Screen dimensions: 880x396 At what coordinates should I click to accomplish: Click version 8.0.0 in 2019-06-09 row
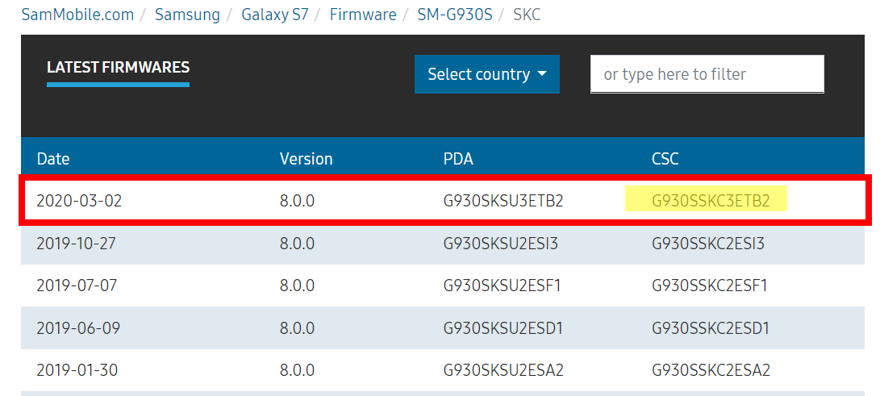(x=297, y=327)
